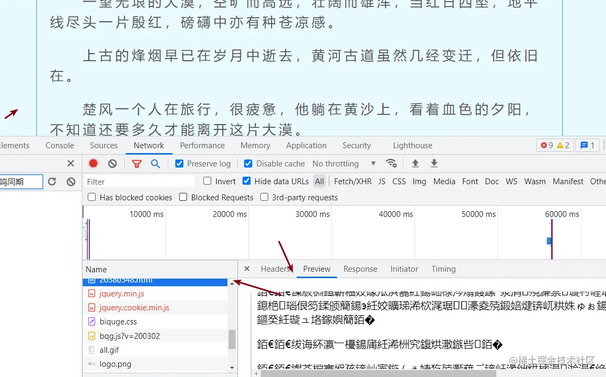Image resolution: width=606 pixels, height=377 pixels.
Task: Show the Initiator tab
Action: (404, 269)
